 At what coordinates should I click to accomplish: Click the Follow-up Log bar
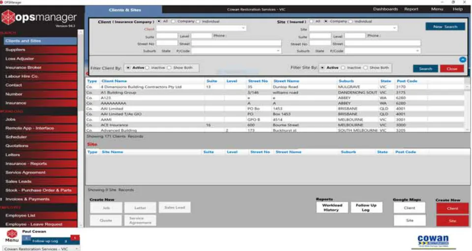pyautogui.click(x=51, y=241)
